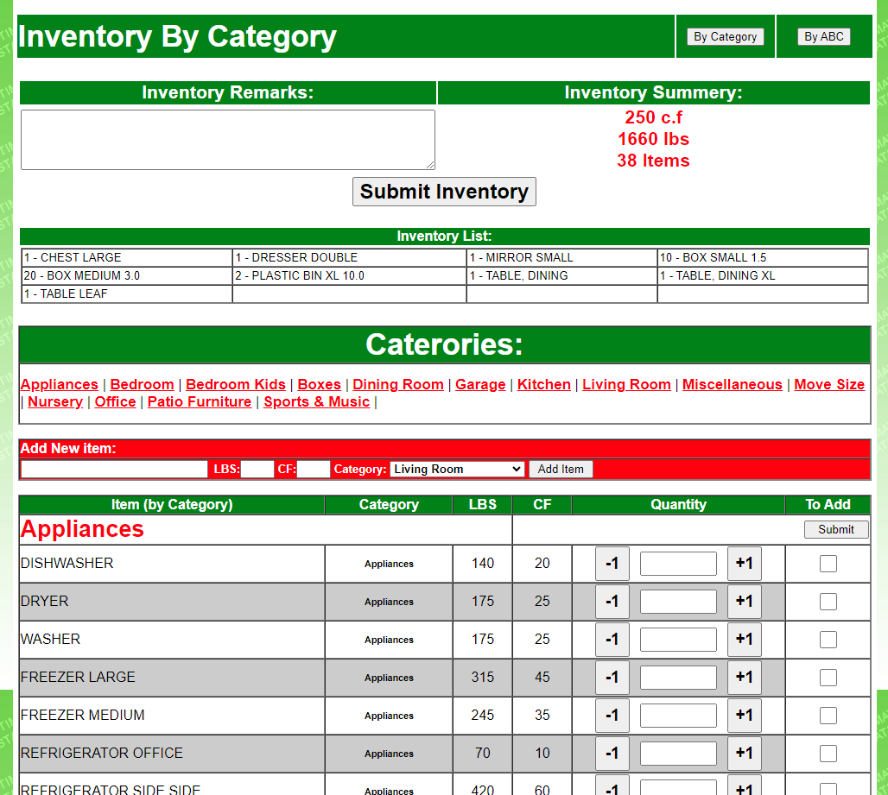The width and height of the screenshot is (888, 795).
Task: Tick the WASHER To Add checkbox
Action: coord(828,640)
